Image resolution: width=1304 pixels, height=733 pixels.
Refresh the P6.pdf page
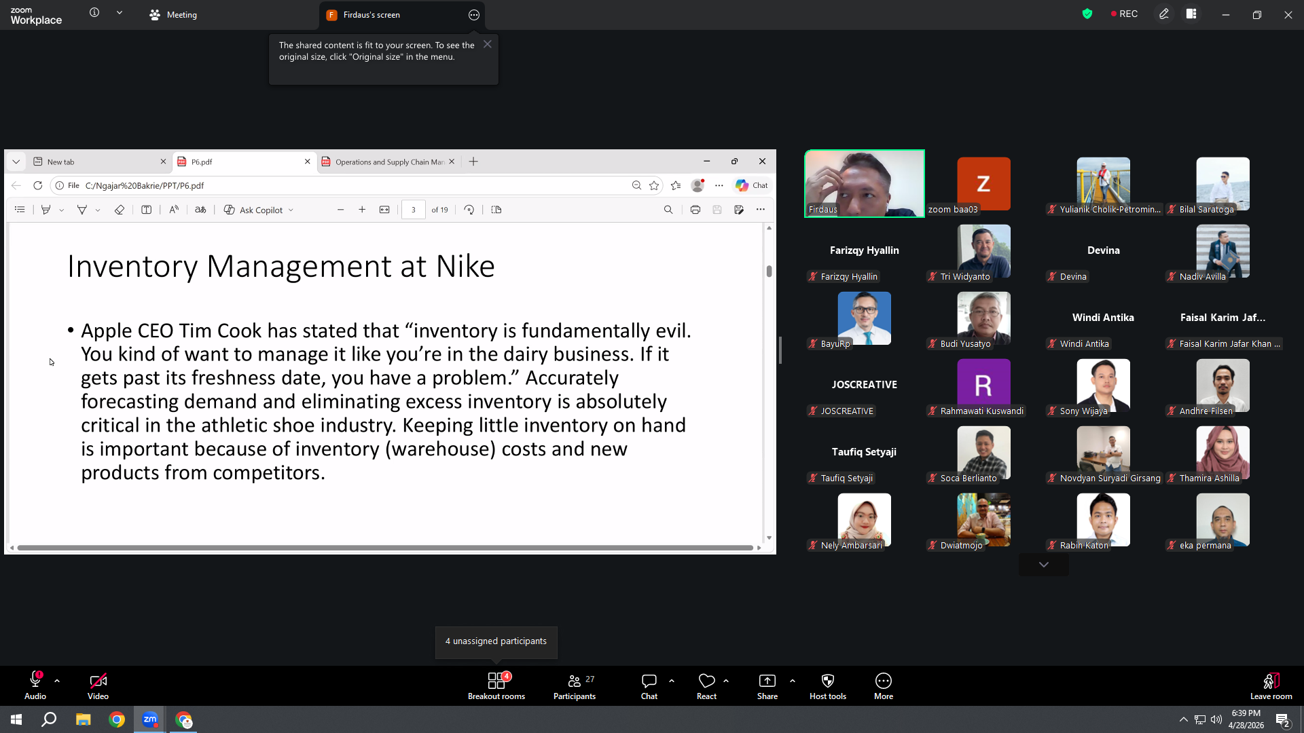[38, 185]
